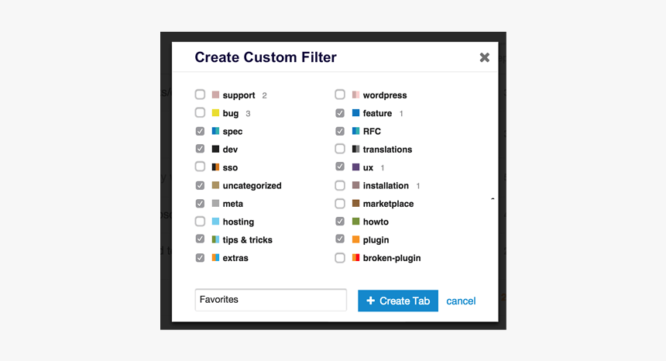Screen dimensions: 666x361
Task: Check the wordpress category checkbox
Action: [340, 95]
